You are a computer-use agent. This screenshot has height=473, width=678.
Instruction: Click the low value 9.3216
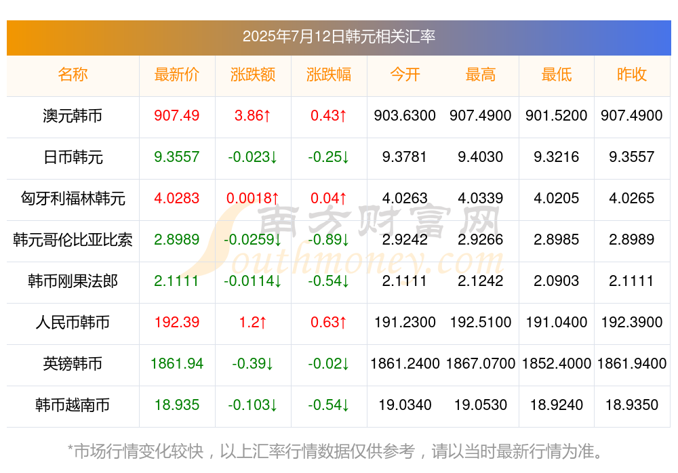(x=557, y=157)
